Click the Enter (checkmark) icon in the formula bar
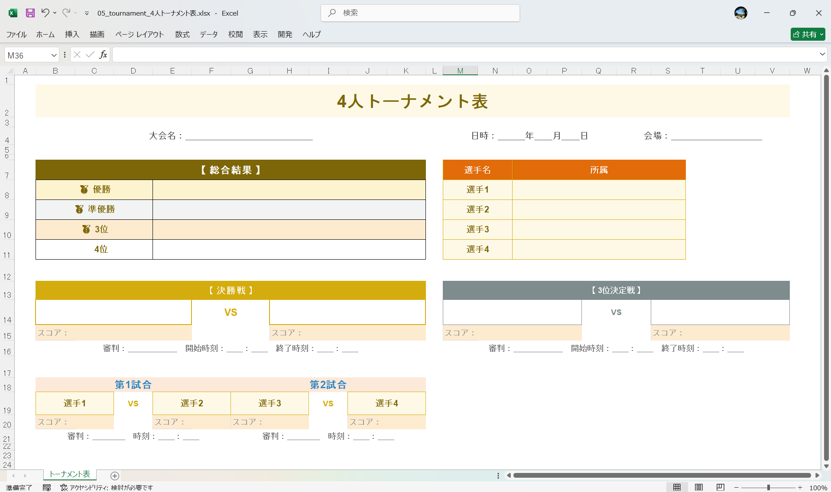The width and height of the screenshot is (831, 492). [90, 55]
